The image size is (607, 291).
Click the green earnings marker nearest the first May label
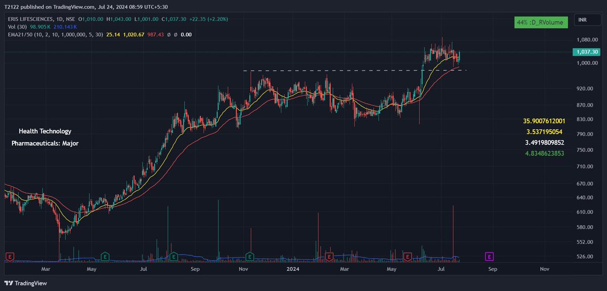(105, 257)
